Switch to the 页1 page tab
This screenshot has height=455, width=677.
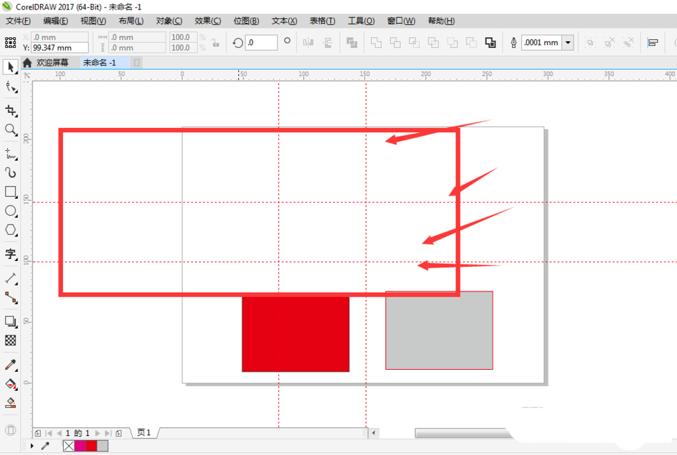tap(144, 433)
